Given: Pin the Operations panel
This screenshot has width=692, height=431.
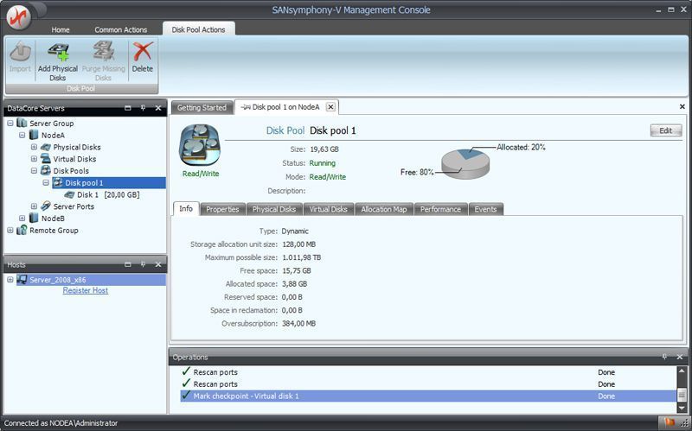Looking at the screenshot, I should [x=664, y=357].
